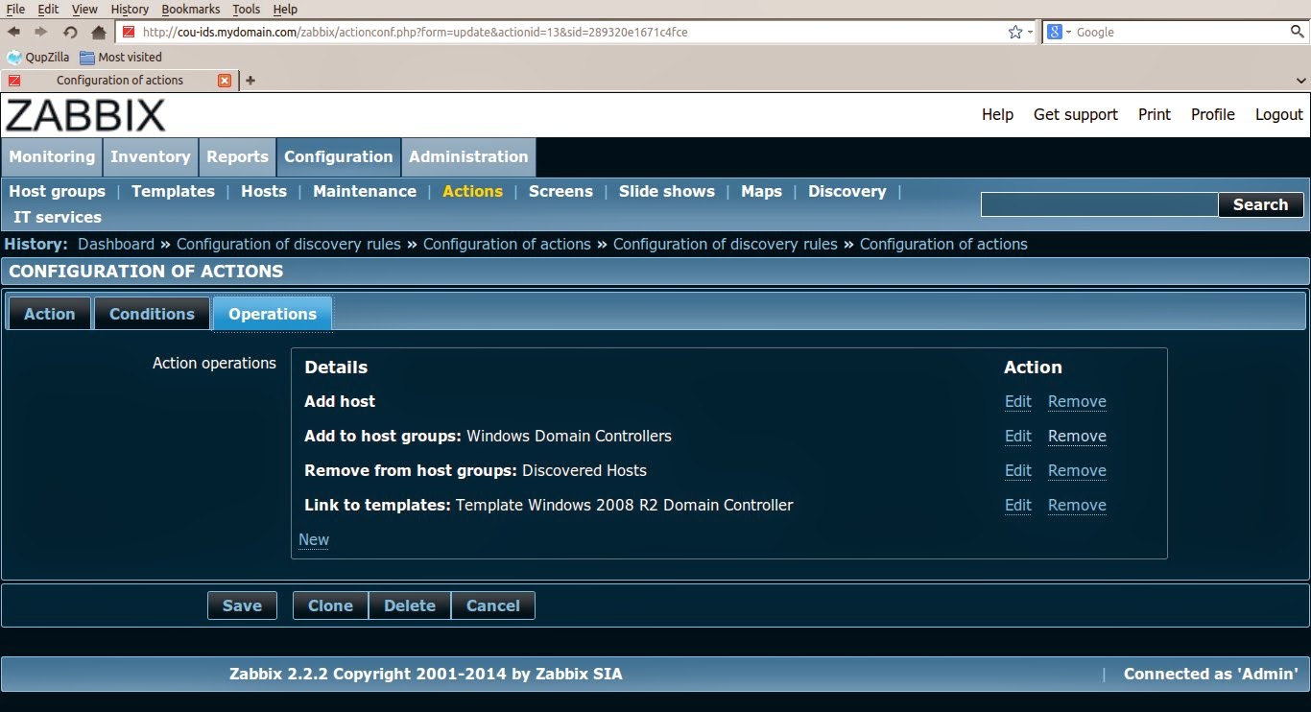Open the Monitoring section in Zabbix
The width and height of the screenshot is (1311, 712).
52,157
